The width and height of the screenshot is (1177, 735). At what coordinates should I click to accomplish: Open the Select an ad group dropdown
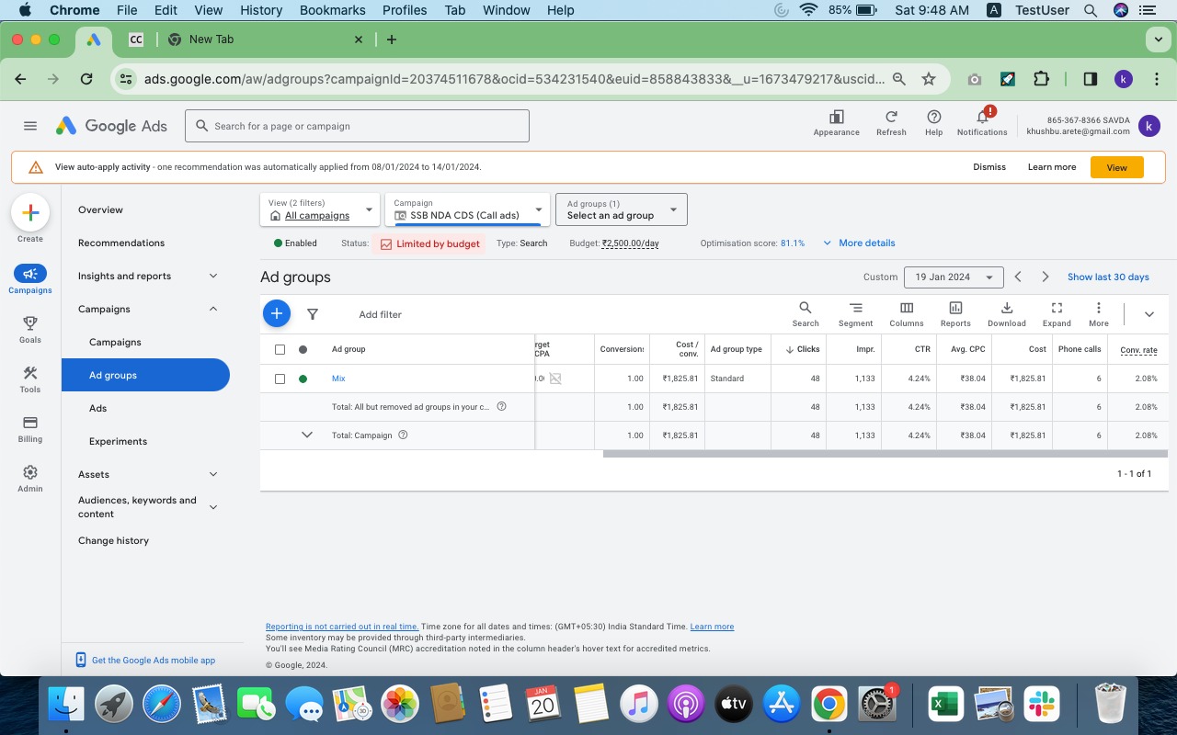621,209
